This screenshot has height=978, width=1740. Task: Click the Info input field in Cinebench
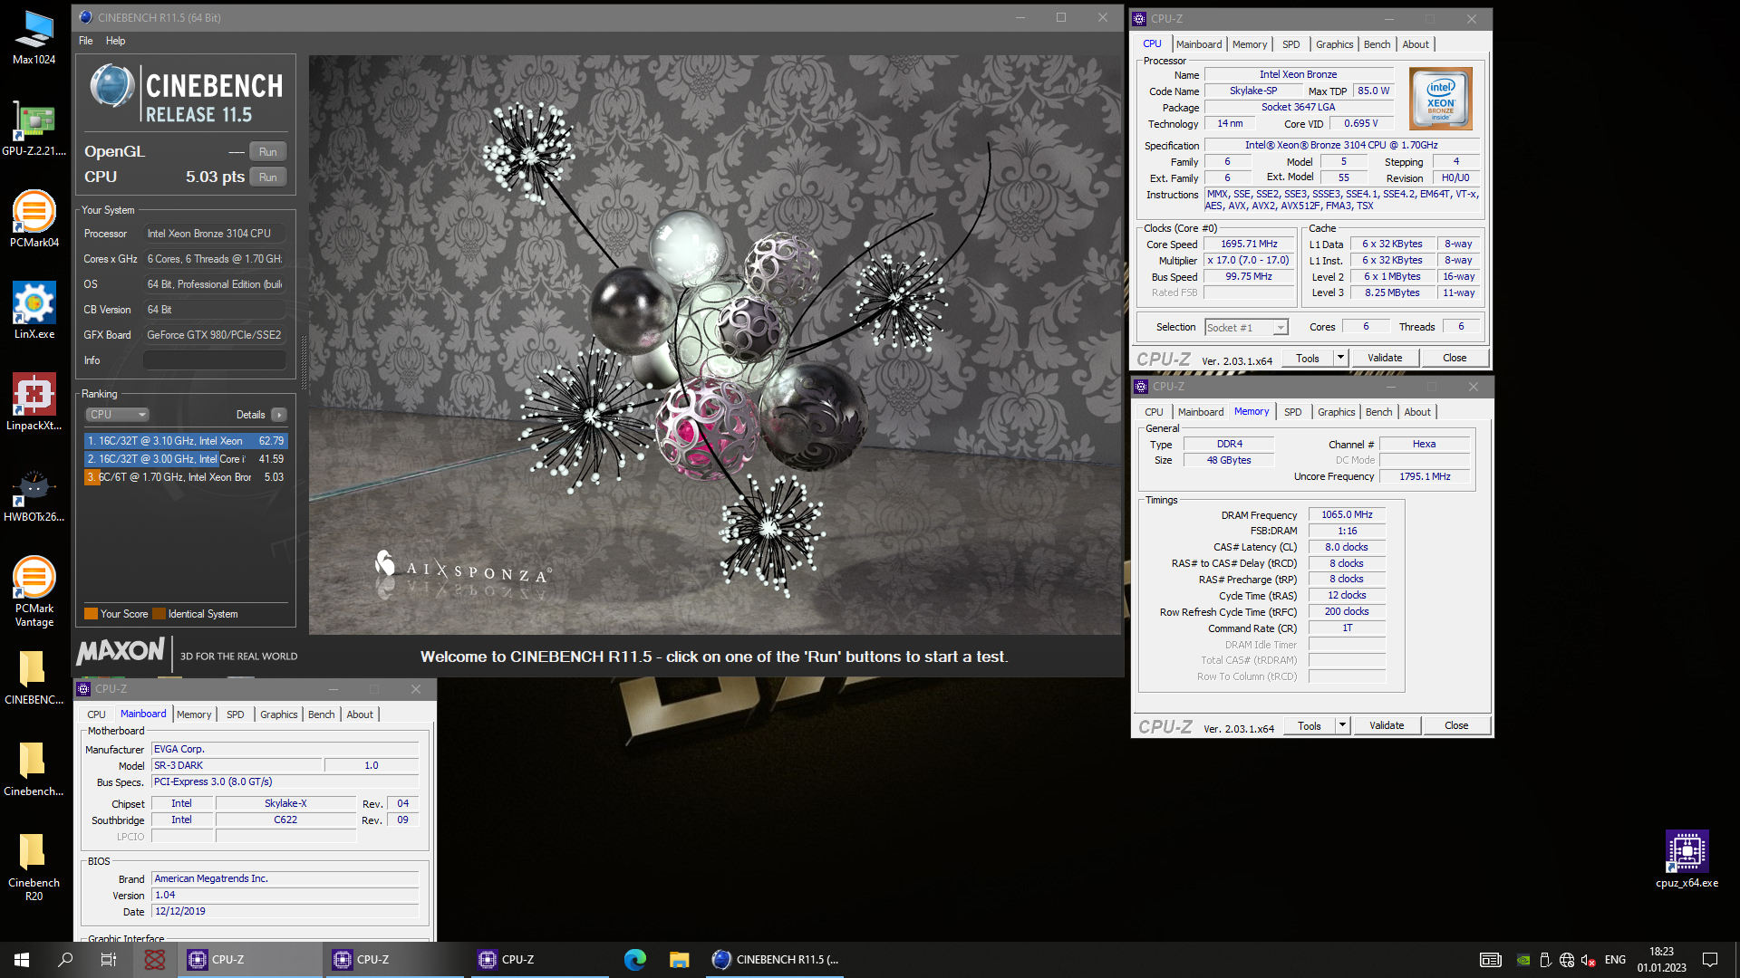[215, 360]
